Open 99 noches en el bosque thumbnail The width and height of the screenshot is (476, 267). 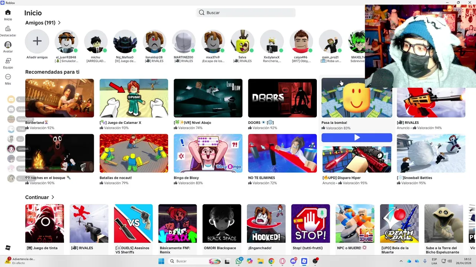(59, 153)
